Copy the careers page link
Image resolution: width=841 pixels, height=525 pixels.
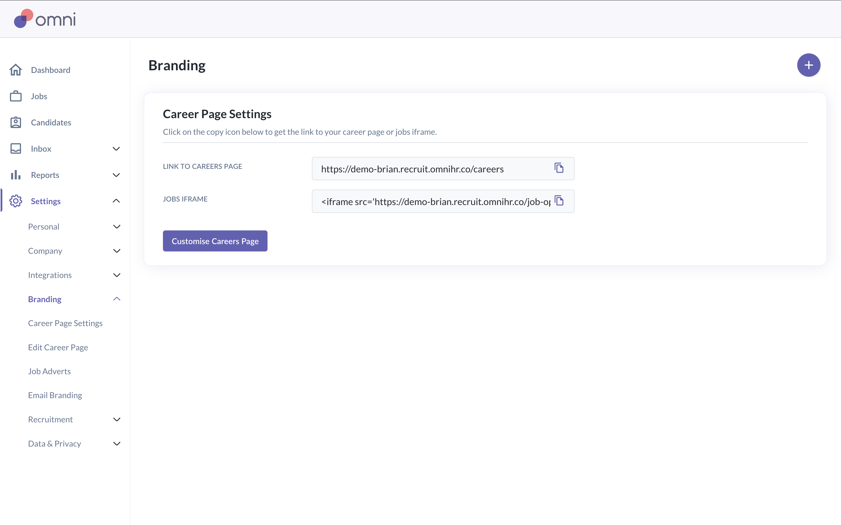[559, 168]
